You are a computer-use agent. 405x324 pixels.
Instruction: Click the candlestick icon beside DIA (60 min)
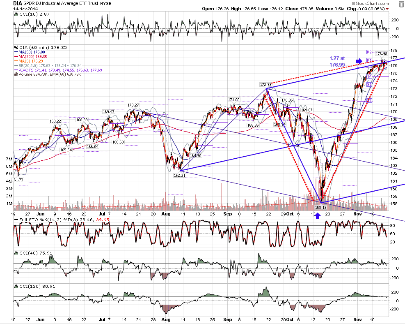16,47
